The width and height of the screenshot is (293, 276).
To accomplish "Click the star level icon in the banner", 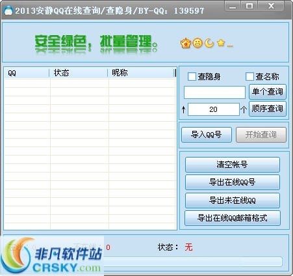I will point(221,43).
